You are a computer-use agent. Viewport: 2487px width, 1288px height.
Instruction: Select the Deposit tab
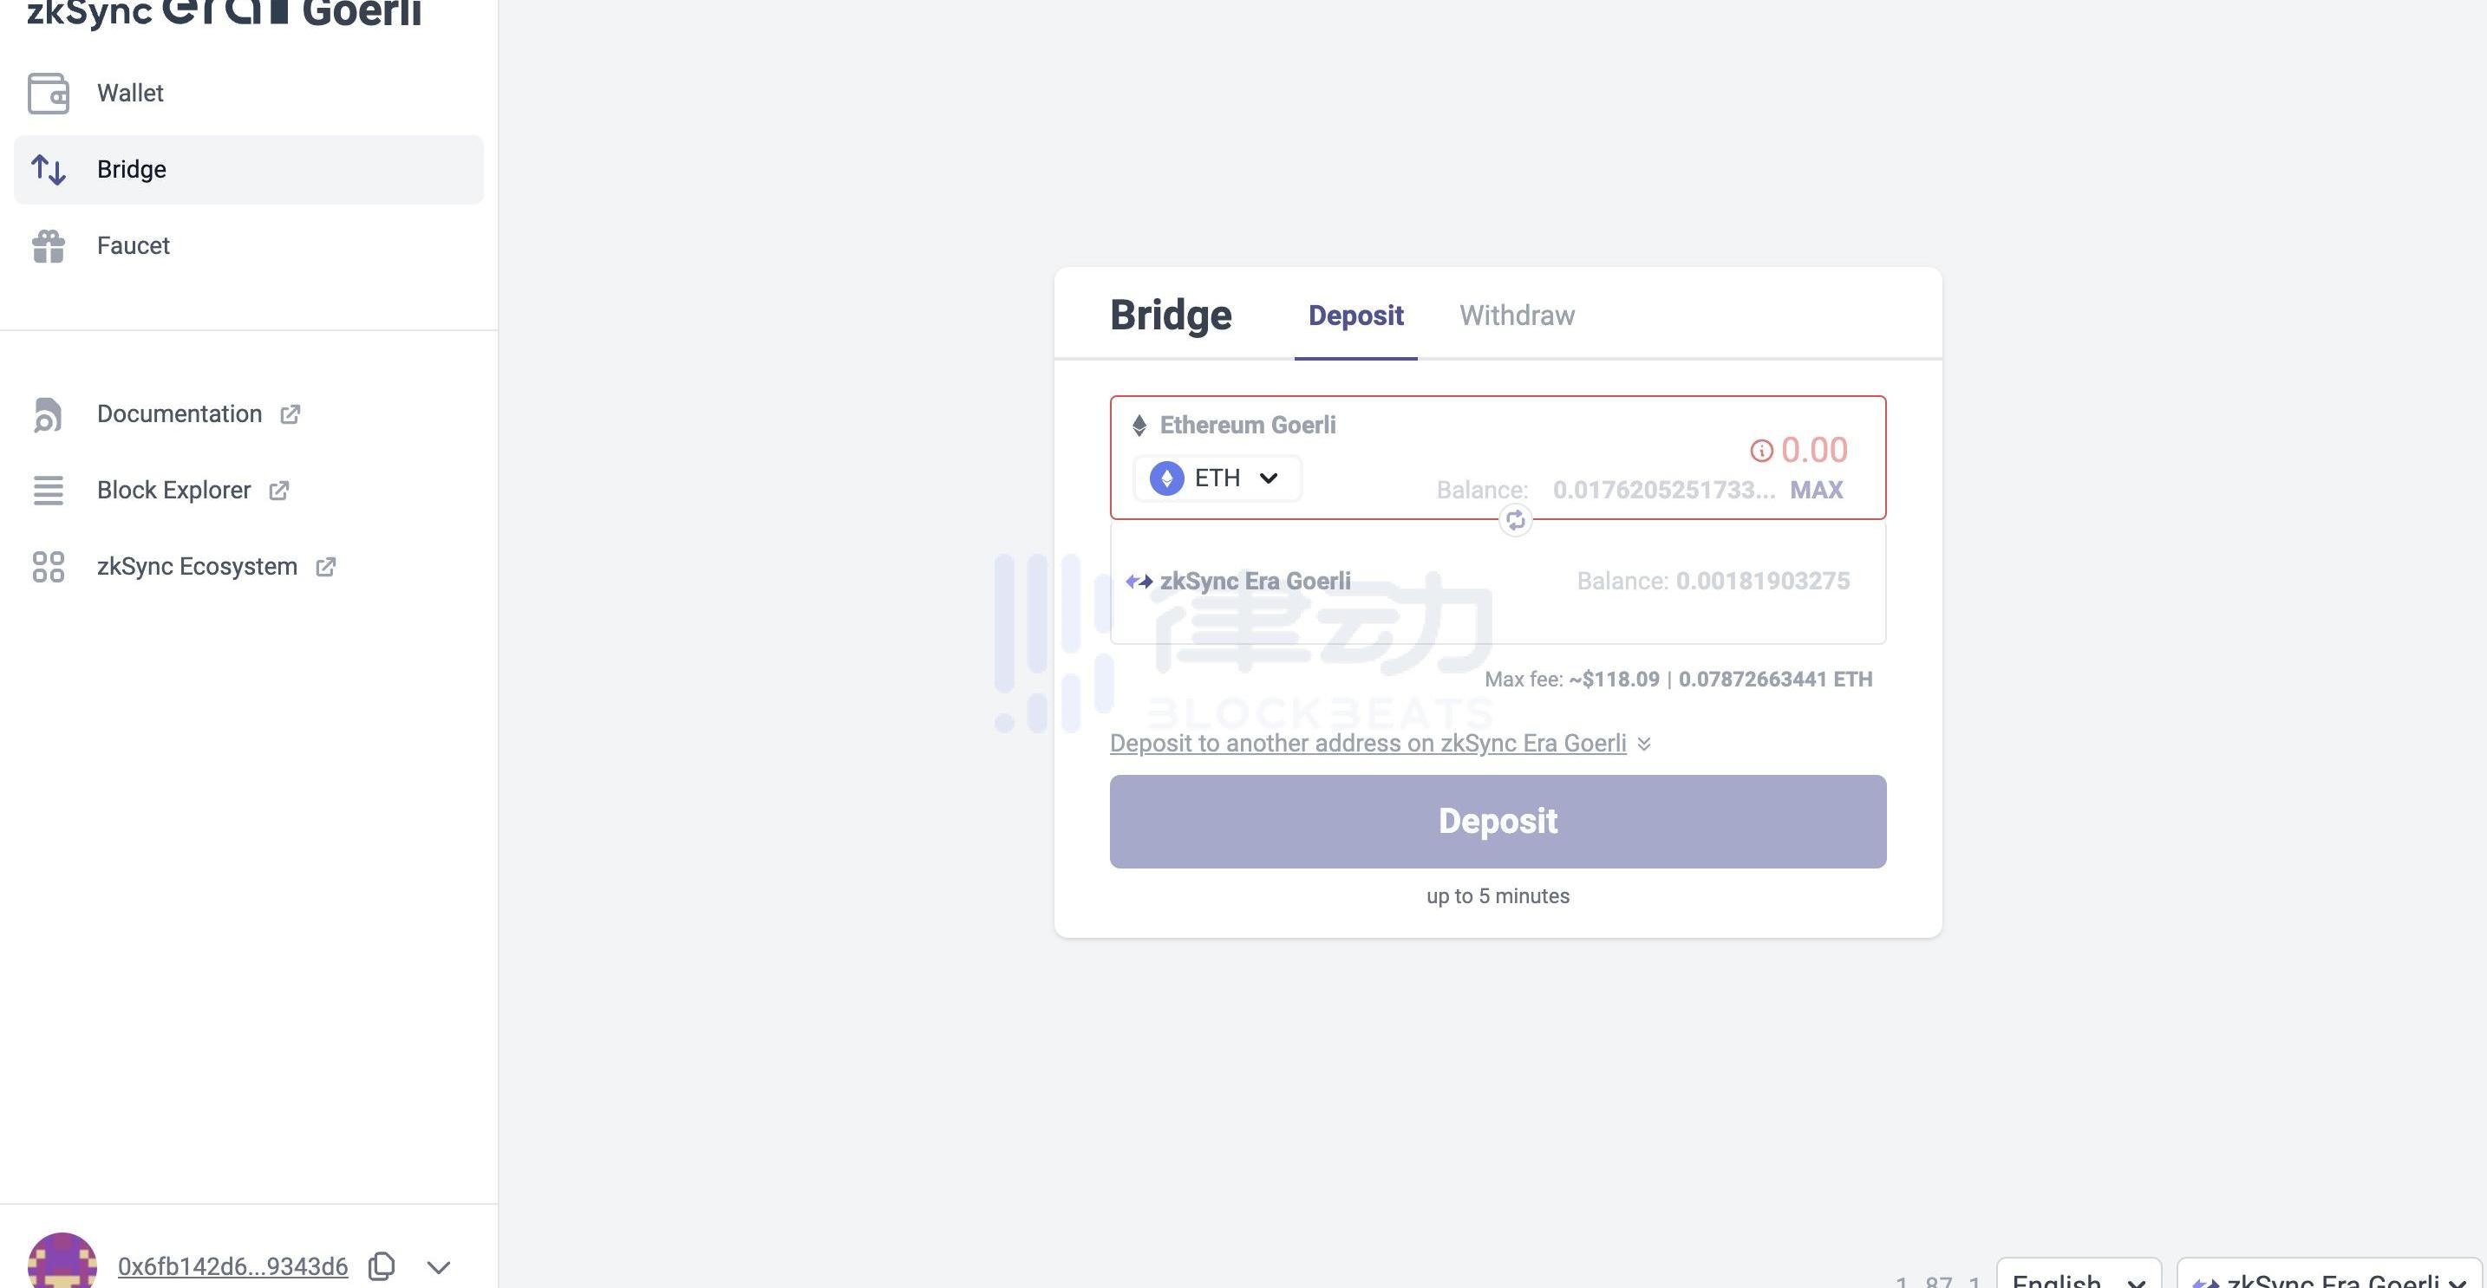(1355, 315)
